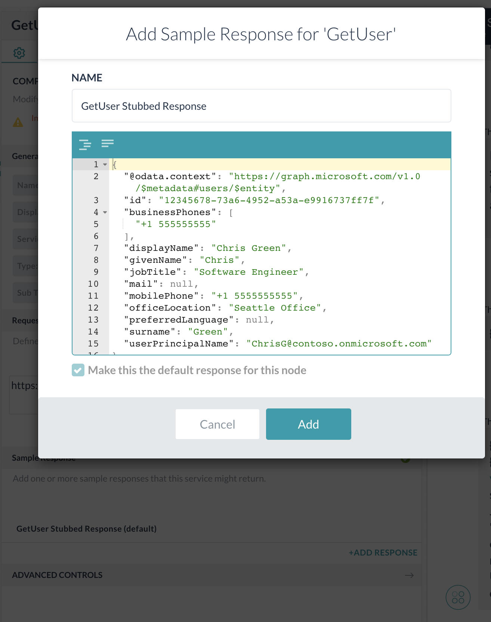Click the Advanced Controls arrow icon
The width and height of the screenshot is (491, 622).
click(x=409, y=575)
